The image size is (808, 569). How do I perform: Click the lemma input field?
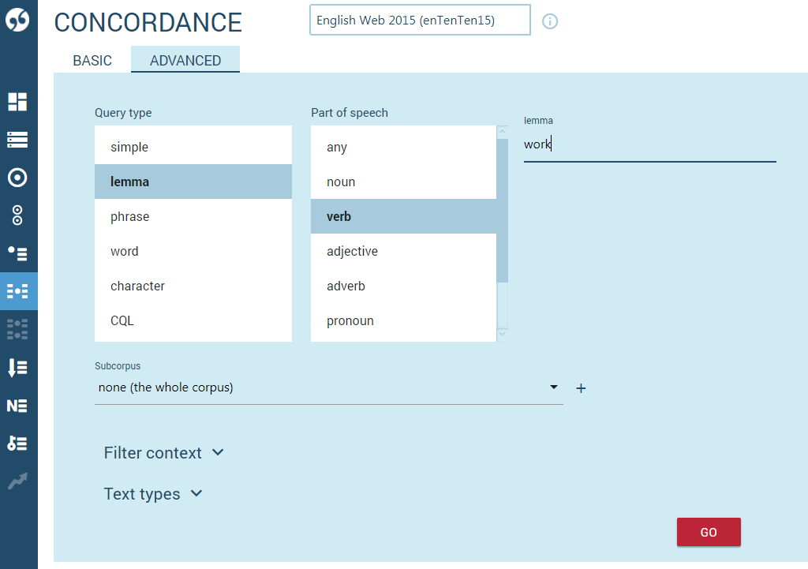(649, 144)
